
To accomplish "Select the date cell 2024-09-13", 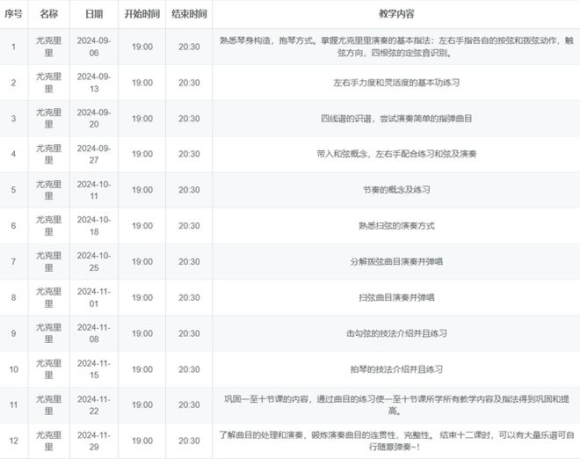I will point(93,82).
